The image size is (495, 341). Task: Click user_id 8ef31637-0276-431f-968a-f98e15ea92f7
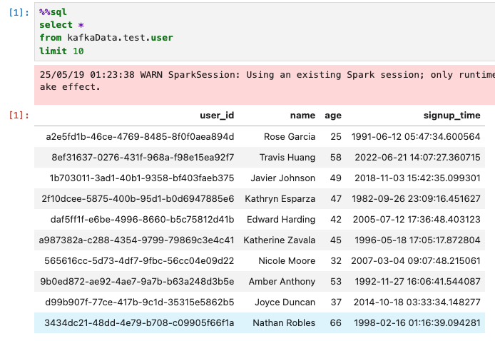click(143, 157)
